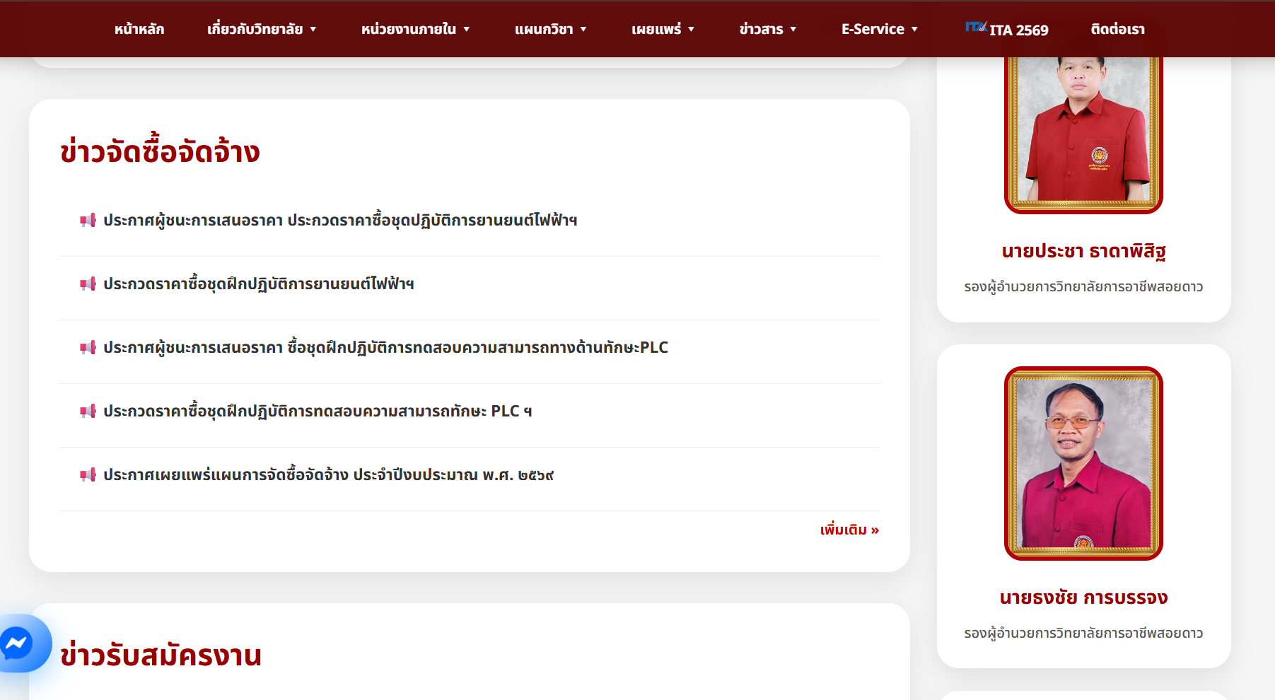The height and width of the screenshot is (700, 1275).
Task: Open the เผยแพร่ menu
Action: click(x=656, y=29)
